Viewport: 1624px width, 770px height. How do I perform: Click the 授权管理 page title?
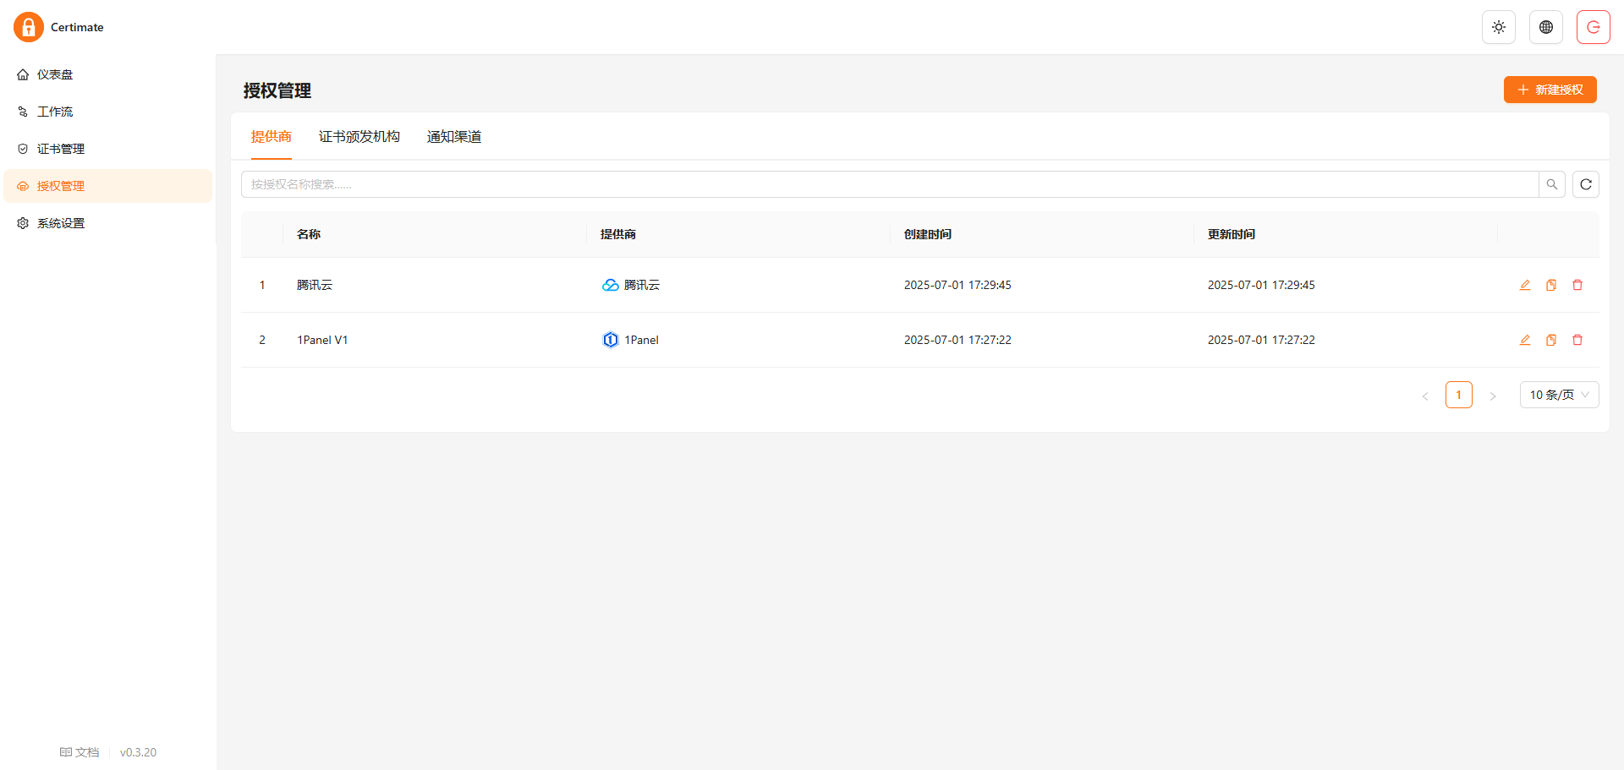click(277, 90)
